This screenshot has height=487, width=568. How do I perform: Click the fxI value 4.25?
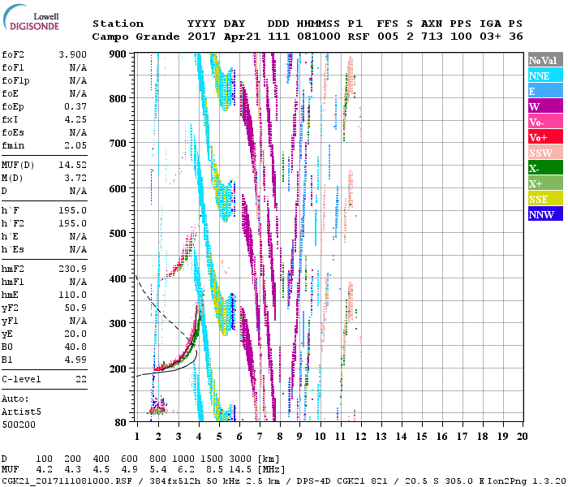click(75, 119)
